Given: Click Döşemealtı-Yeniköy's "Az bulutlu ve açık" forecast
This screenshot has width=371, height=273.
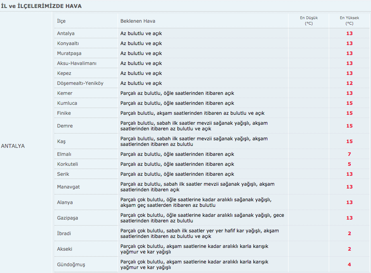Looking at the screenshot, I should pyautogui.click(x=141, y=83).
